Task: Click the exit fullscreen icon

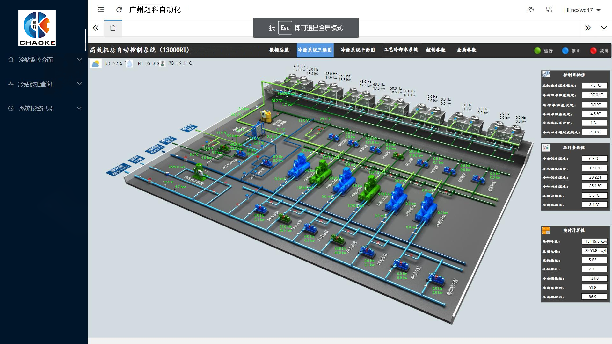Action: (549, 10)
